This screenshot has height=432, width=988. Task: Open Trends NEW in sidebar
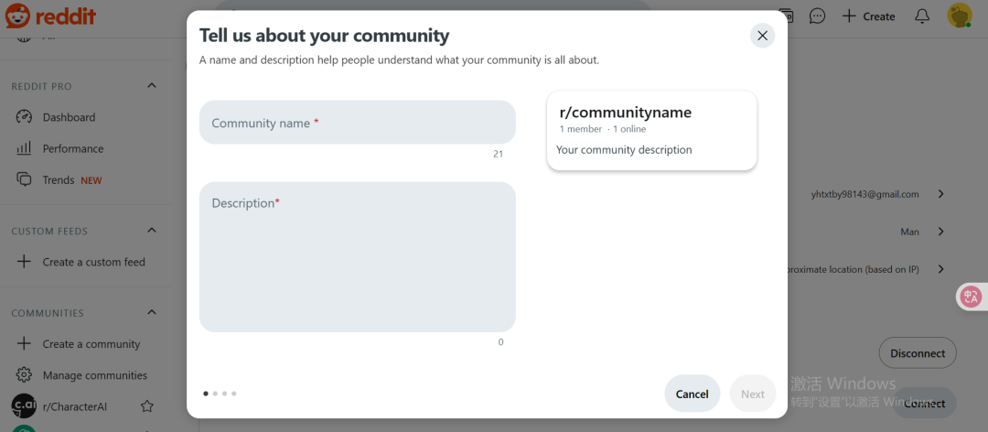[x=59, y=180]
